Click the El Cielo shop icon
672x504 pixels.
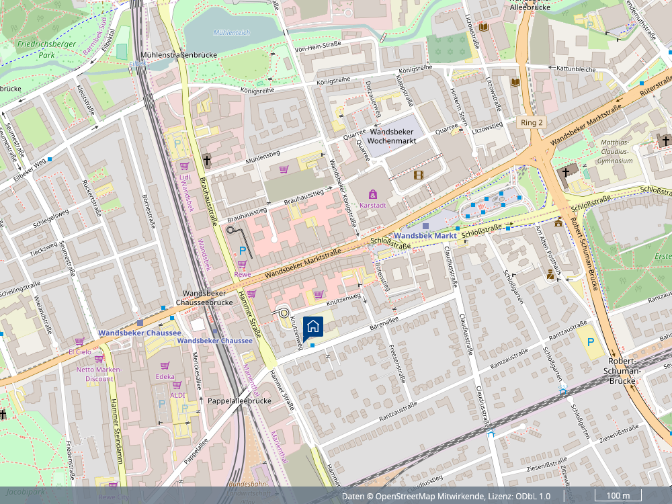79,341
